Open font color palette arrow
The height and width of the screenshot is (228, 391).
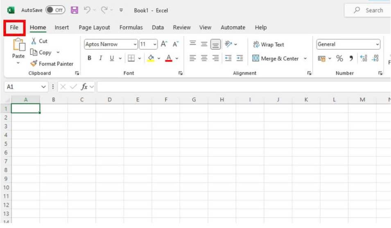(x=177, y=58)
